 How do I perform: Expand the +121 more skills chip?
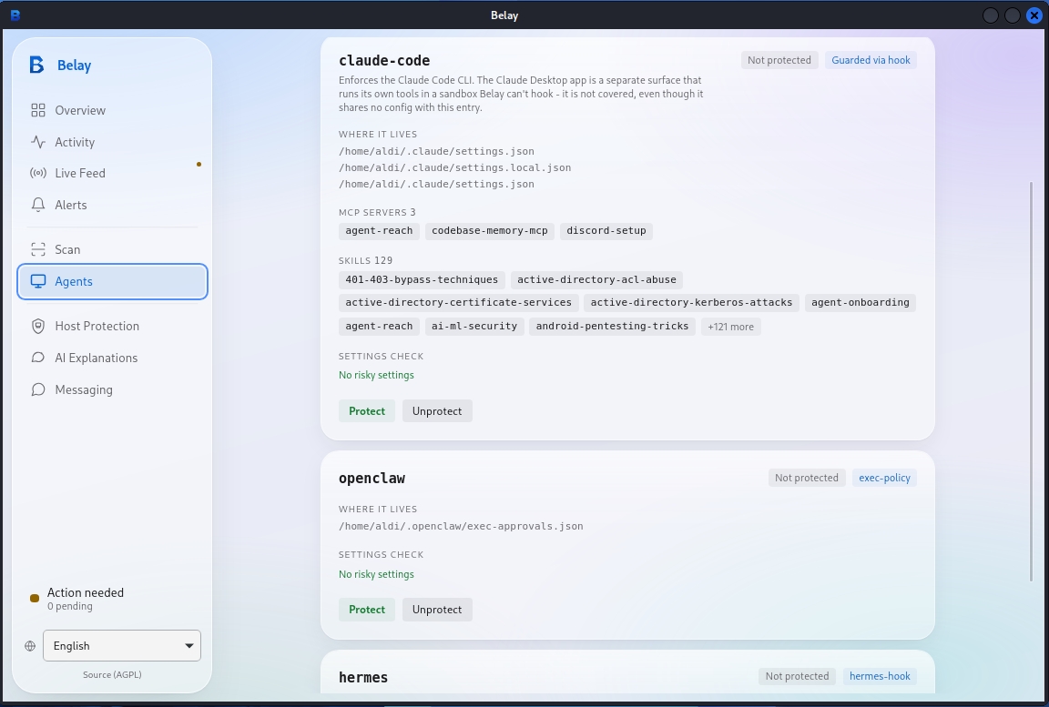[x=730, y=327]
